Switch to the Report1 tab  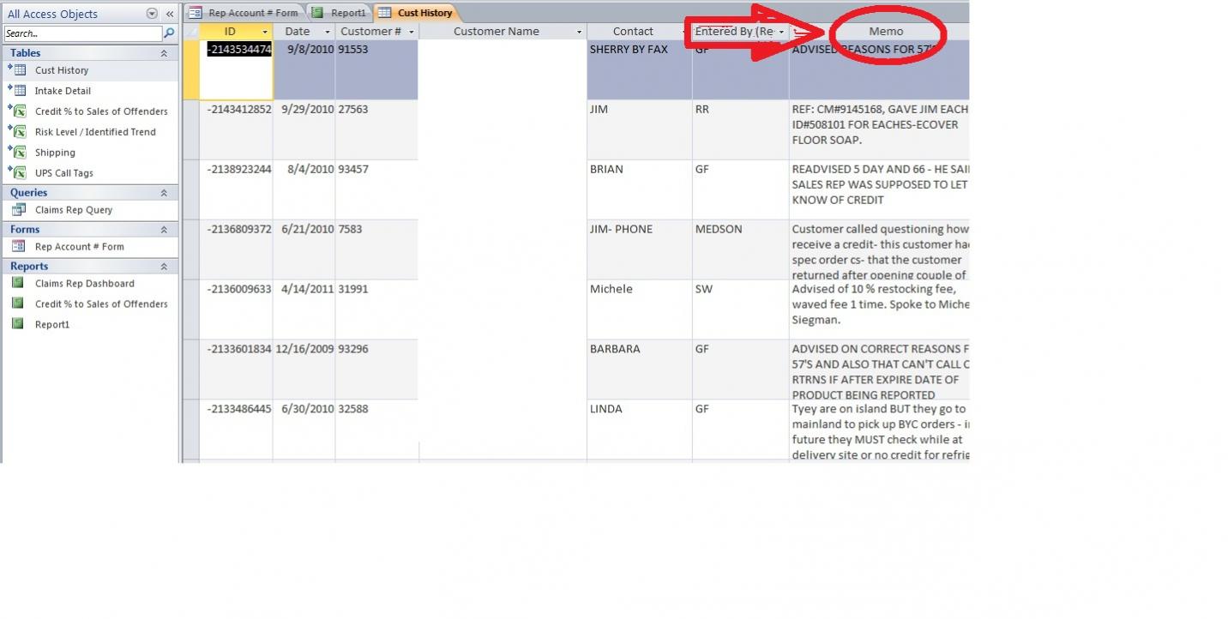340,13
